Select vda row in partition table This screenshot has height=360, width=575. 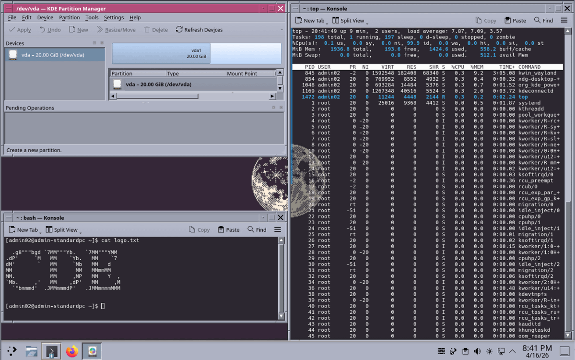tap(193, 84)
